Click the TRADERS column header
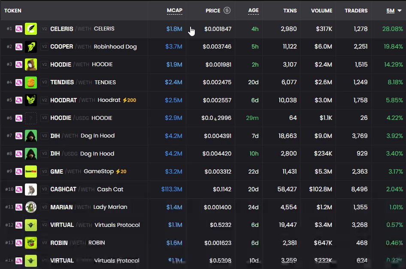406x269 pixels. pyautogui.click(x=356, y=11)
